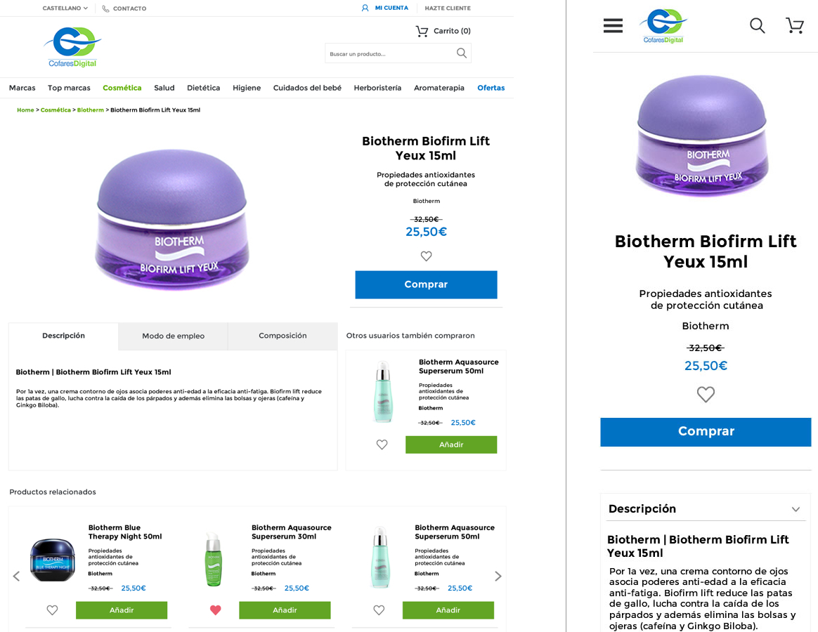Click the mobile search magnifier icon
The height and width of the screenshot is (632, 818).
click(x=757, y=26)
